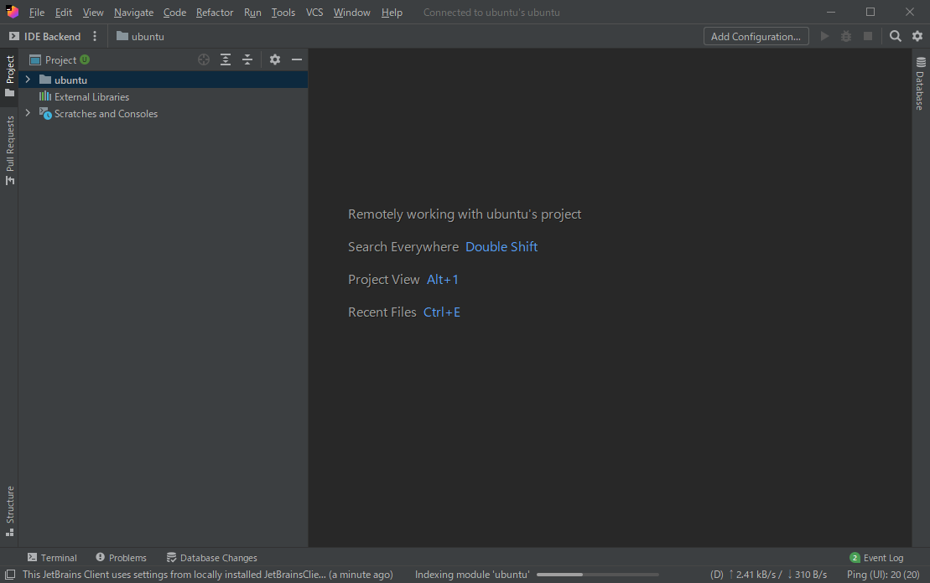Open the Refactor menu

click(x=215, y=13)
